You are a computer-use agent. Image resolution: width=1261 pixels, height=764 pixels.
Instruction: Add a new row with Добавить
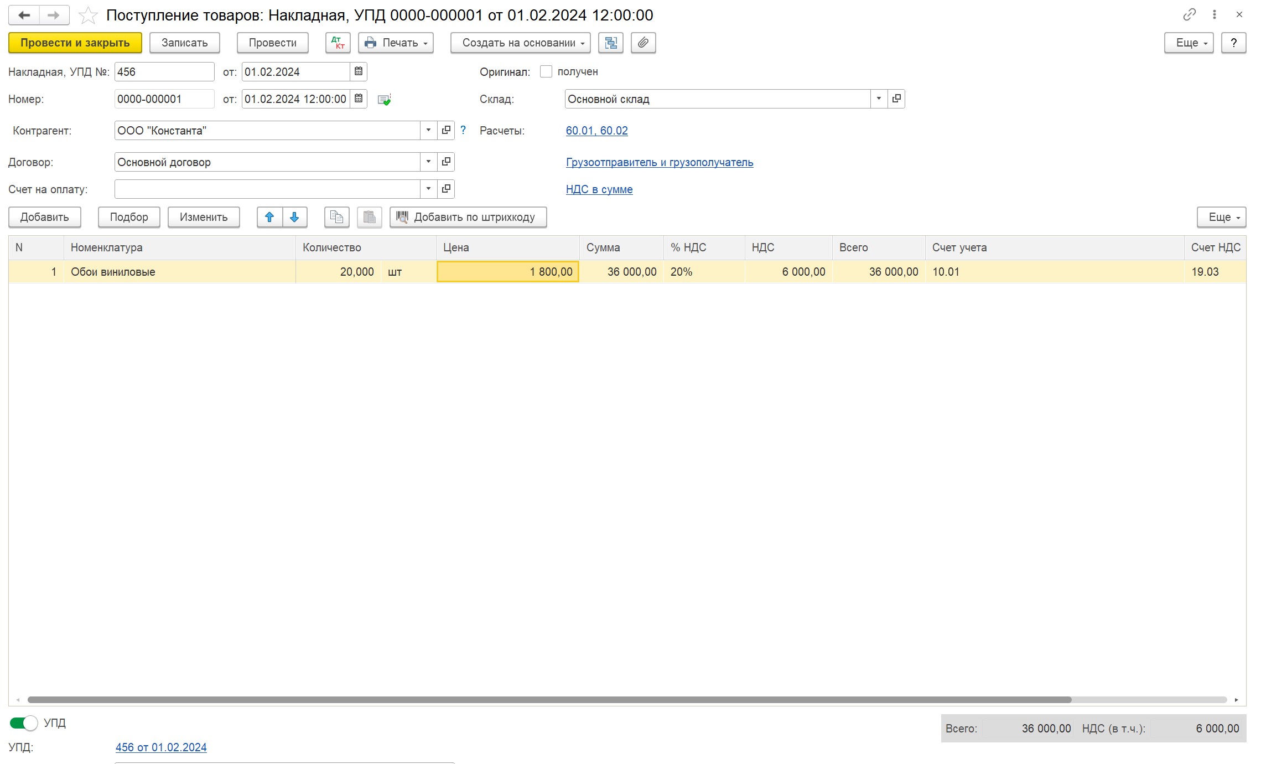tap(45, 217)
